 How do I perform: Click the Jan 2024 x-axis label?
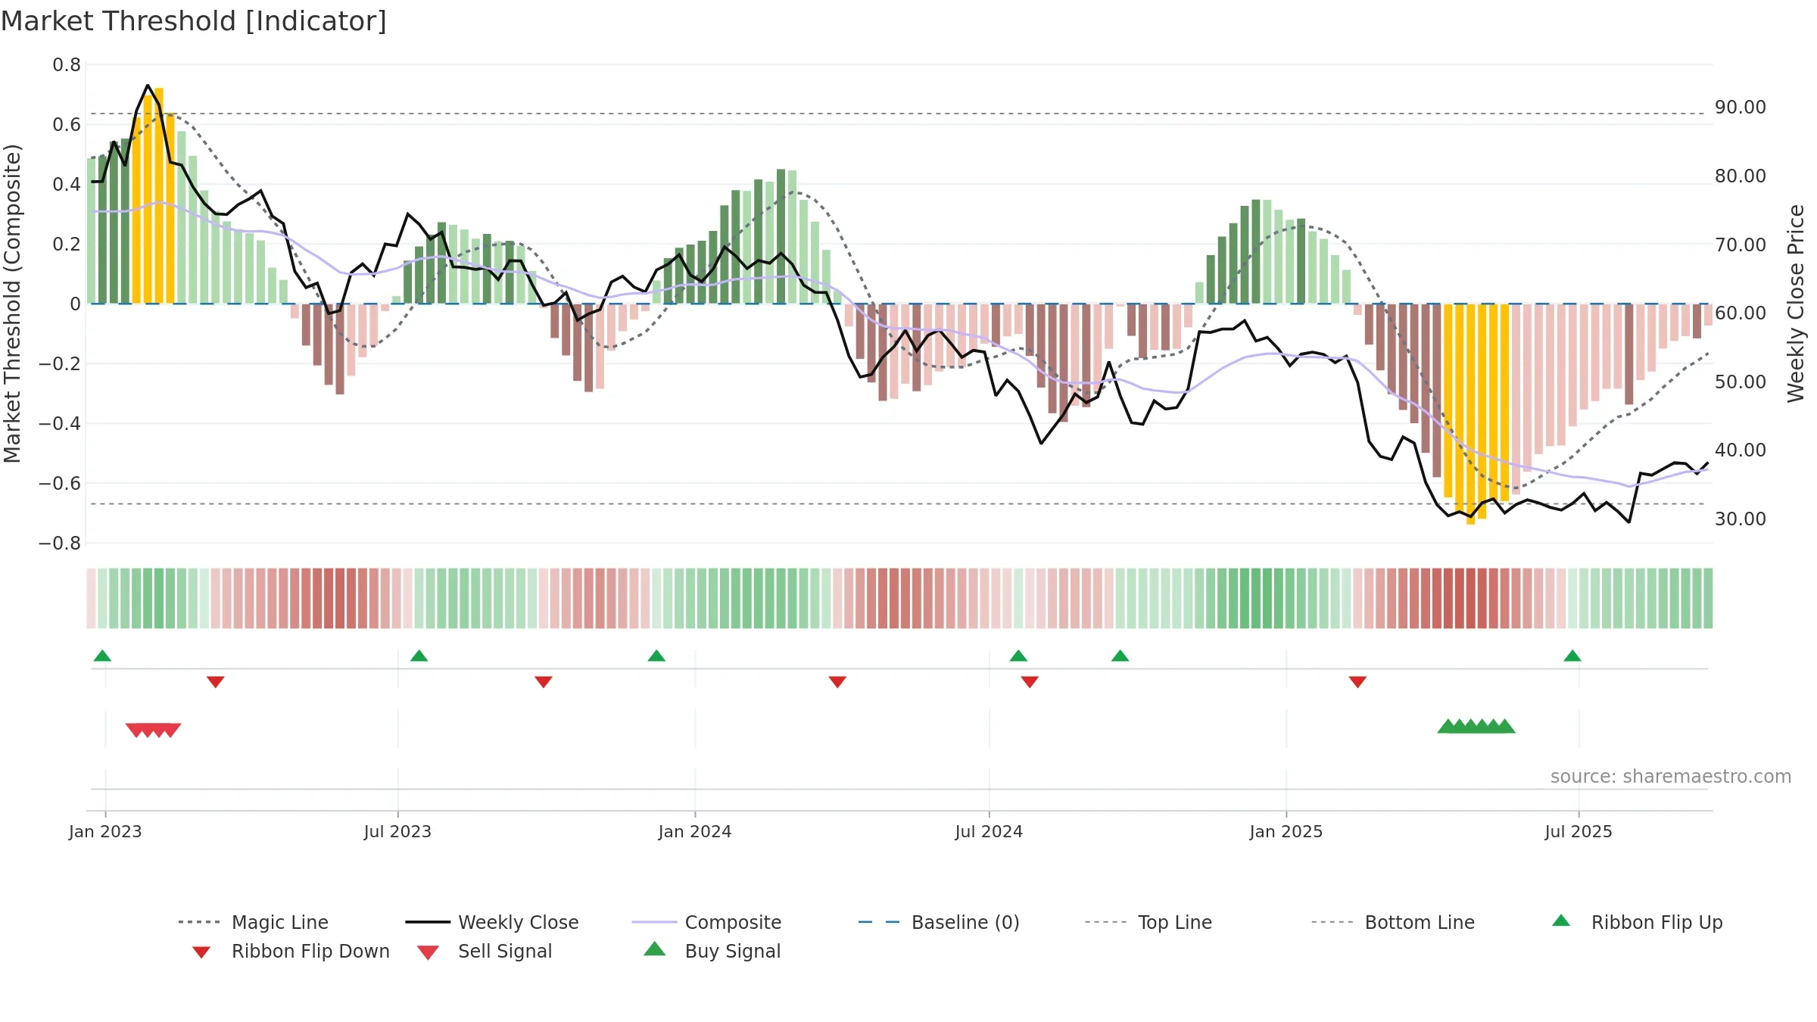click(x=695, y=831)
